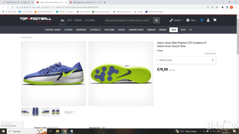
Task: Expand the Choose a size dropdown
Action: point(186,60)
